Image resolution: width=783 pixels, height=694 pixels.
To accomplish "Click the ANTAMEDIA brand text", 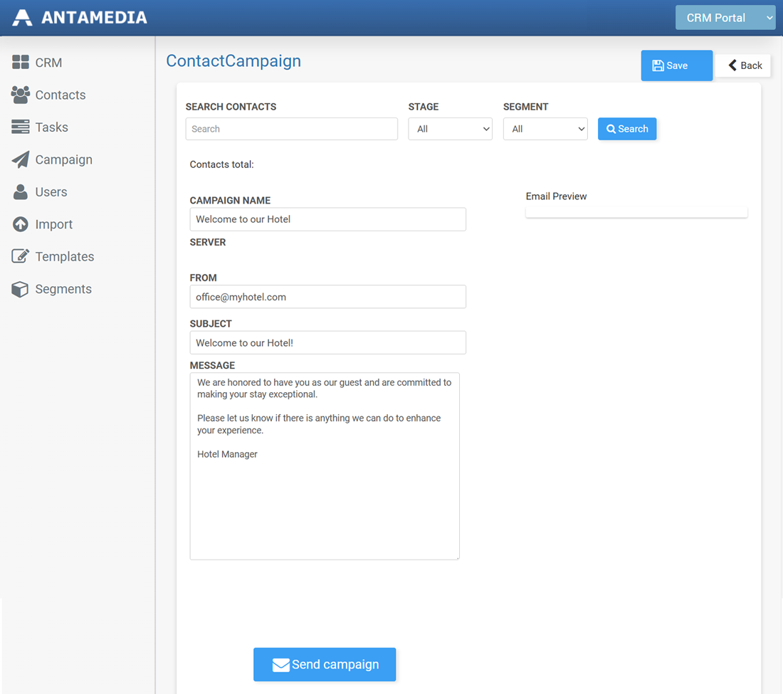I will tap(94, 18).
